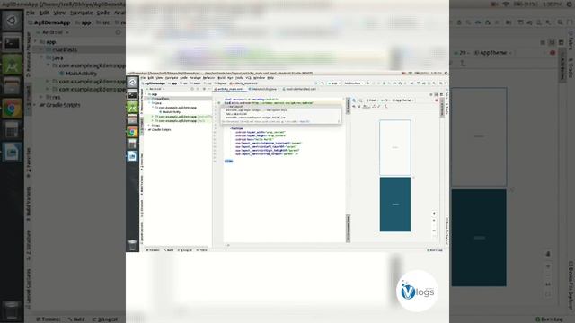Click the Run app toolbar icon

(368, 83)
